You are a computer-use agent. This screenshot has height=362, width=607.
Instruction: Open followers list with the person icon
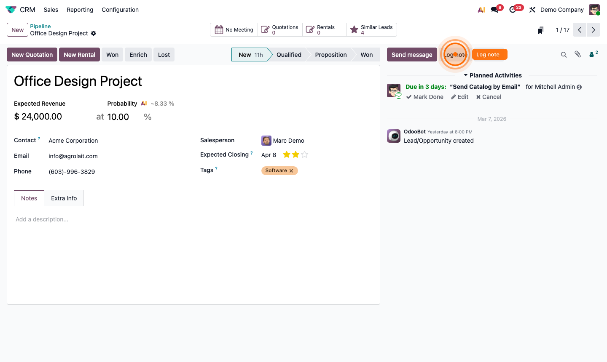click(x=592, y=54)
